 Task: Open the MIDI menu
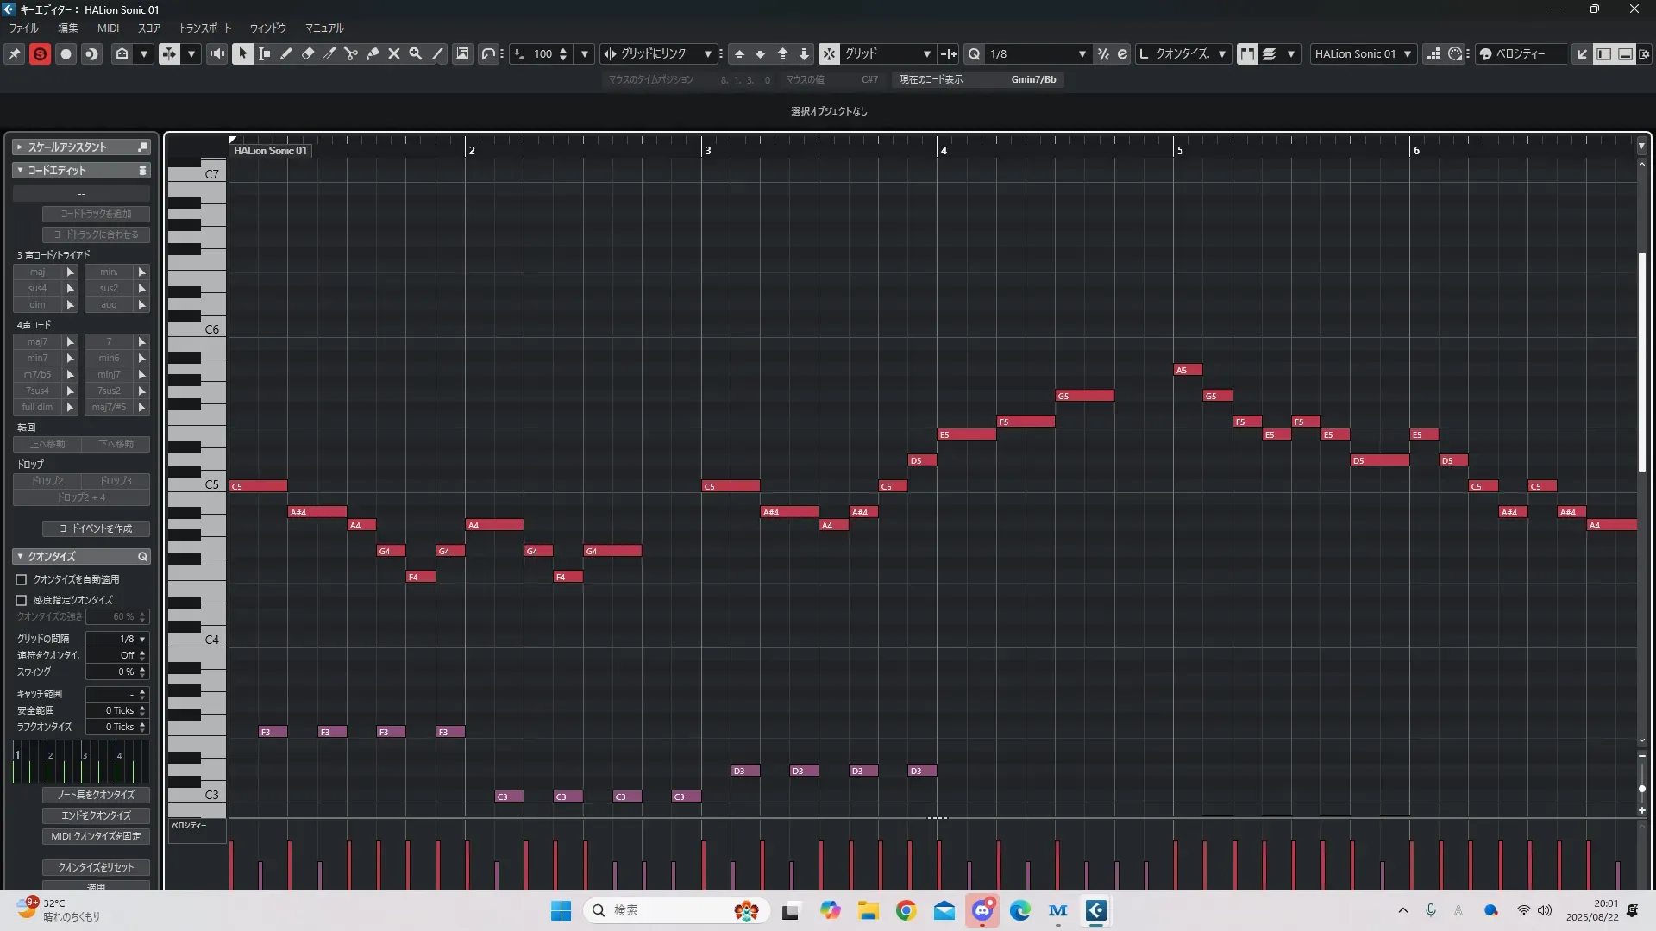click(108, 28)
